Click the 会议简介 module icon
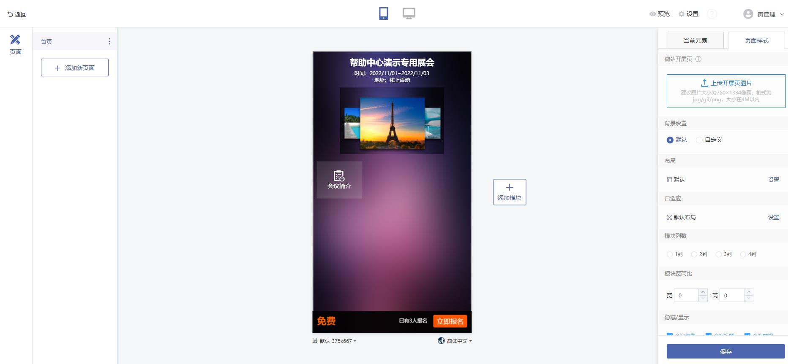788x364 pixels. [339, 175]
